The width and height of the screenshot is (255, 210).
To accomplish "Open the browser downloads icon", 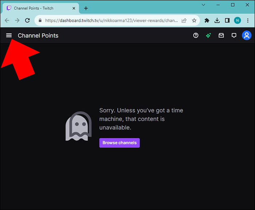I will point(217,20).
